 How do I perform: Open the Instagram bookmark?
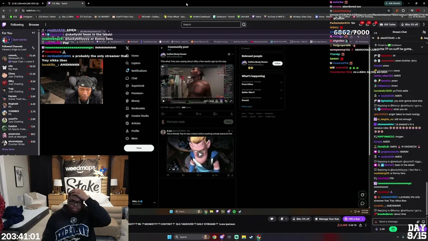tap(26, 17)
